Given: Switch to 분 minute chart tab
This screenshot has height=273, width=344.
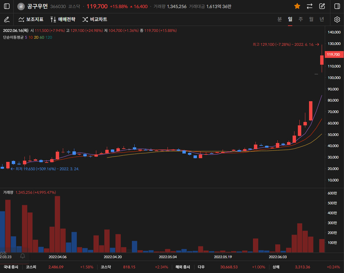Looking at the screenshot, I should (x=280, y=19).
